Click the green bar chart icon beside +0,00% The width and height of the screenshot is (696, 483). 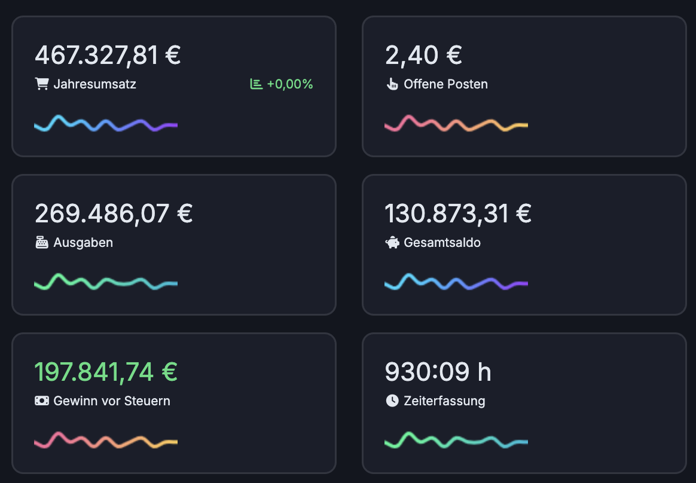pos(255,84)
